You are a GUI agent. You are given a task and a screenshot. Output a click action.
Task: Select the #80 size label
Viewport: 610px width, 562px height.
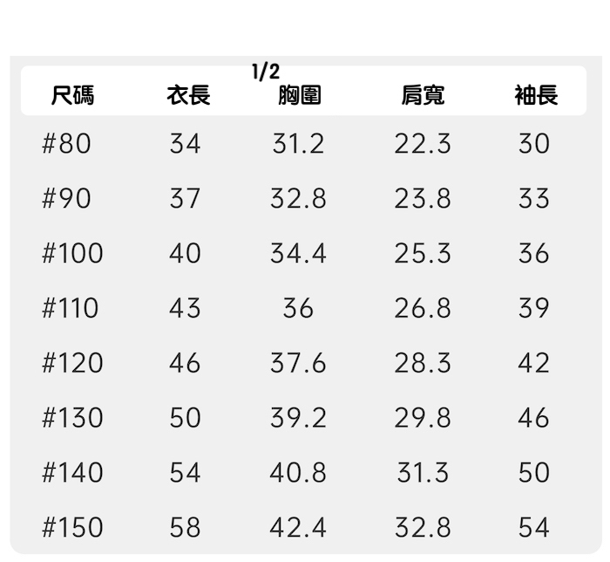coord(66,144)
